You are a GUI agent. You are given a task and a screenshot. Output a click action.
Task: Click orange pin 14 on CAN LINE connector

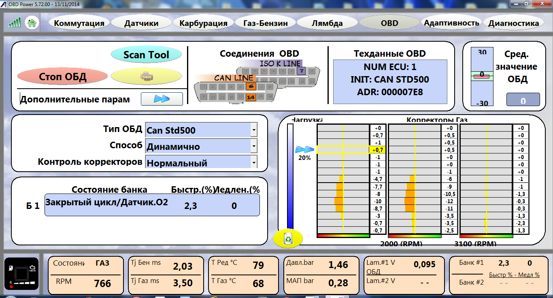click(250, 97)
